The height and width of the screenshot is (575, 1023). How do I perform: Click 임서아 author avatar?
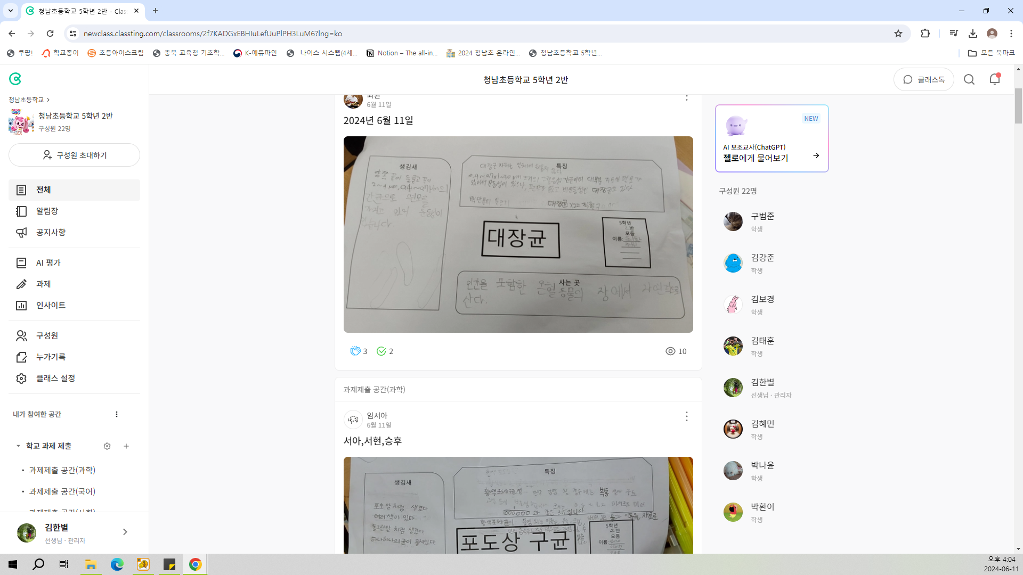click(x=353, y=420)
